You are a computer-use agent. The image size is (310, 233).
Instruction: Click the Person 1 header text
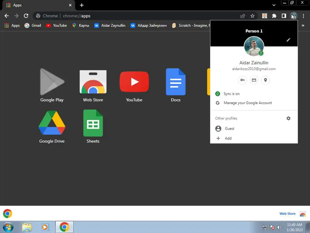[x=254, y=31]
